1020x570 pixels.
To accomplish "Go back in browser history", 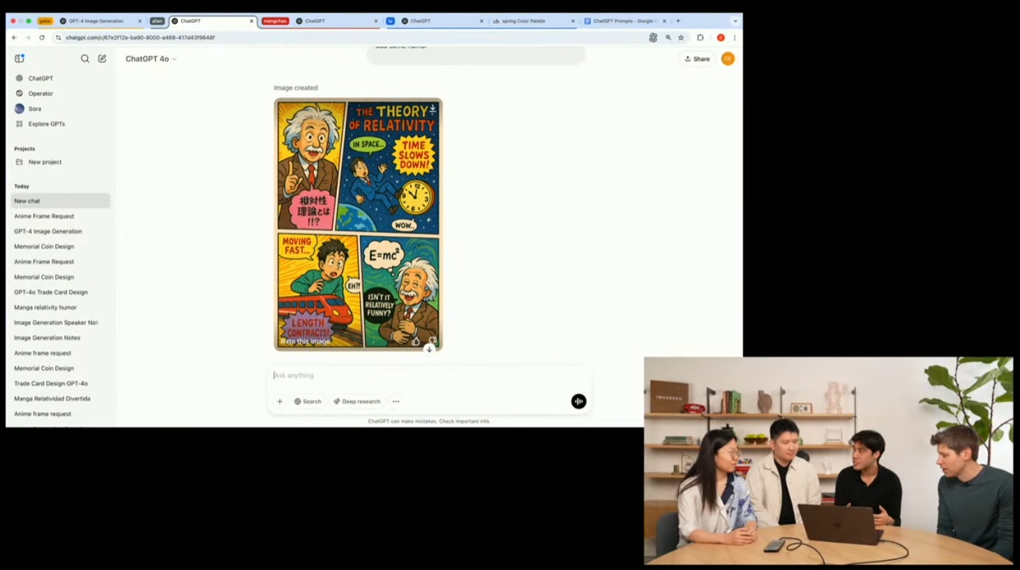I will point(14,38).
